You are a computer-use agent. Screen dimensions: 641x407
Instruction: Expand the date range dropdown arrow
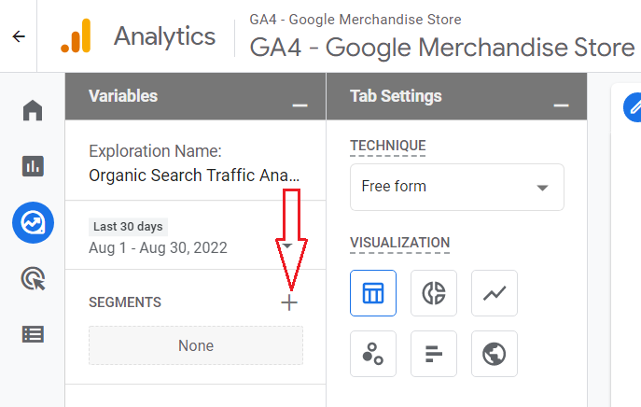[288, 246]
